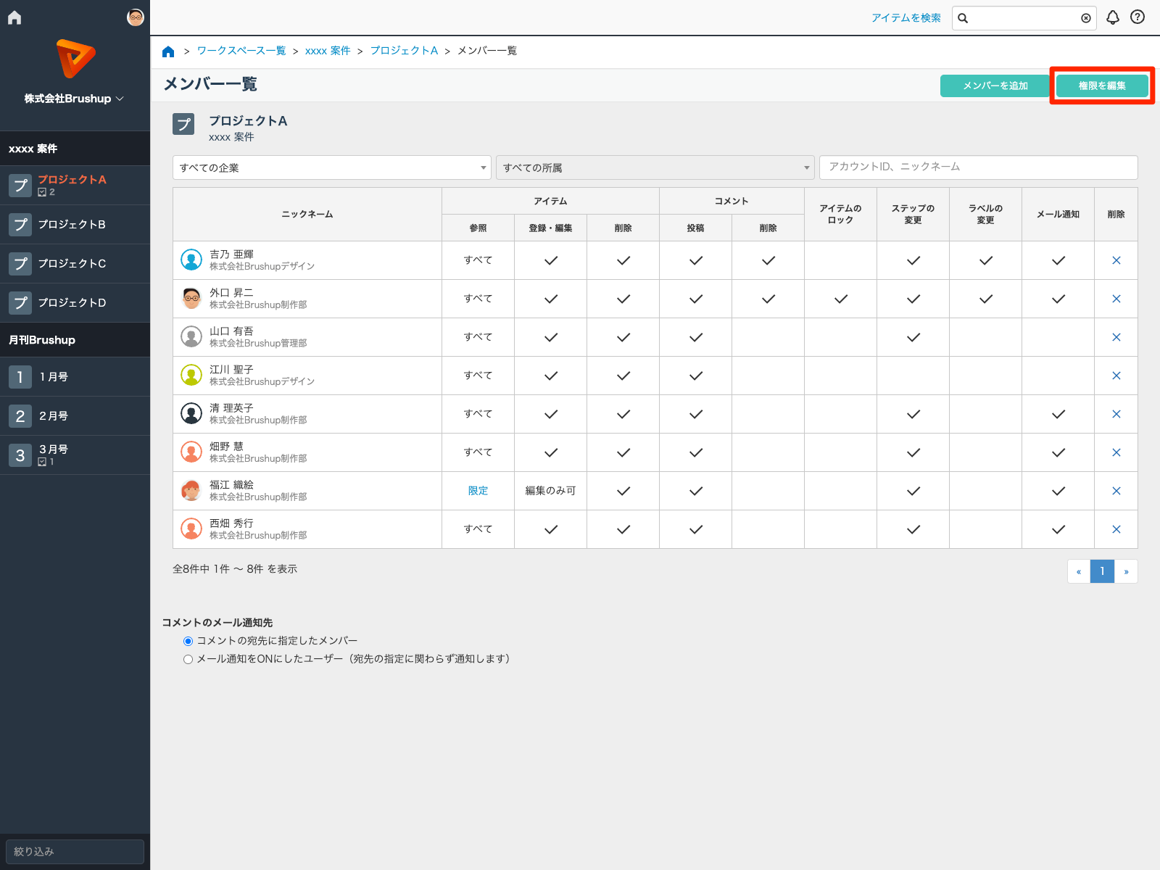Open the notification bell

pos(1113,17)
